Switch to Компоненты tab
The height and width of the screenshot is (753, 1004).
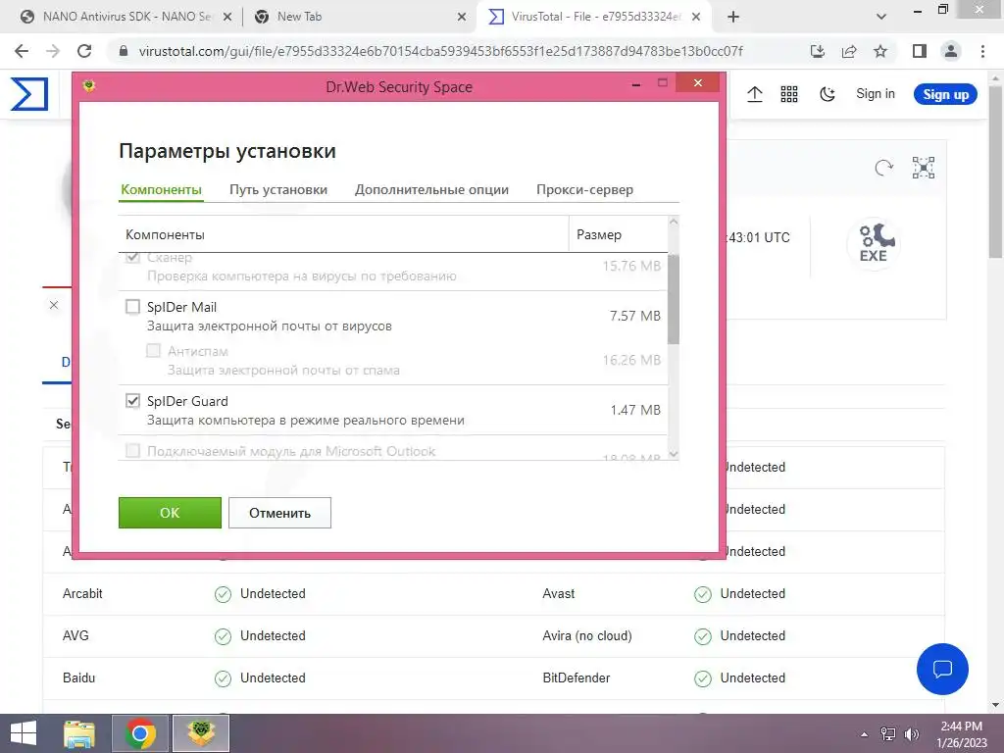162,189
